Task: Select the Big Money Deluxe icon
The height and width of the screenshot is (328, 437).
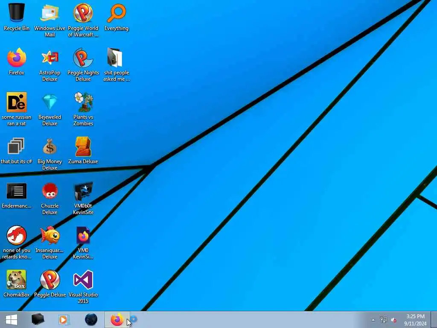Action: coord(50,153)
